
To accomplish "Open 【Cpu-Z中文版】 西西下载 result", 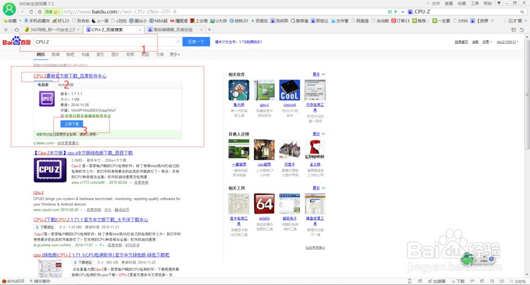I will (83, 153).
